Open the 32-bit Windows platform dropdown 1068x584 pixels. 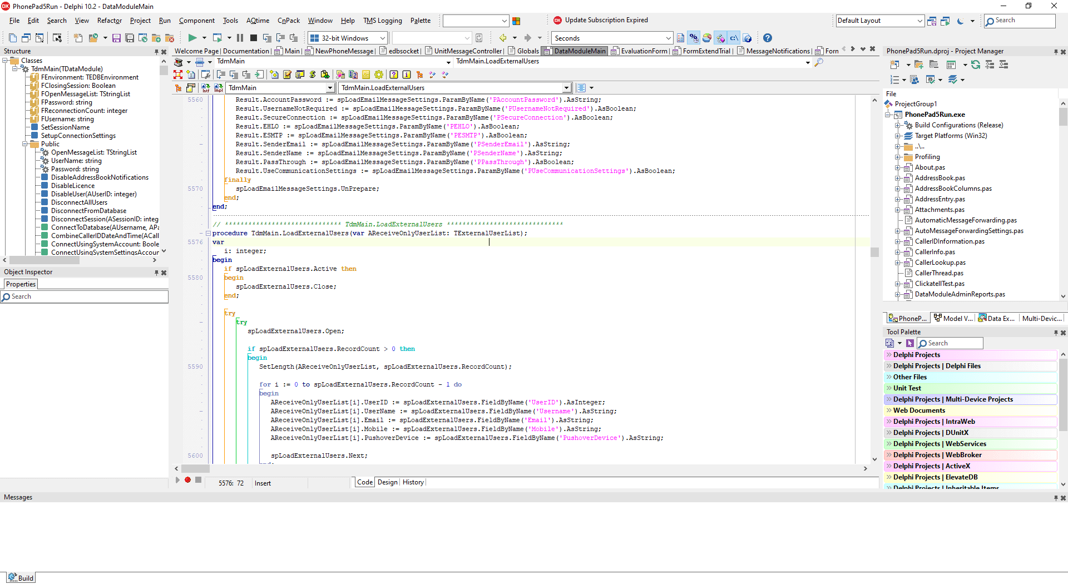click(383, 38)
